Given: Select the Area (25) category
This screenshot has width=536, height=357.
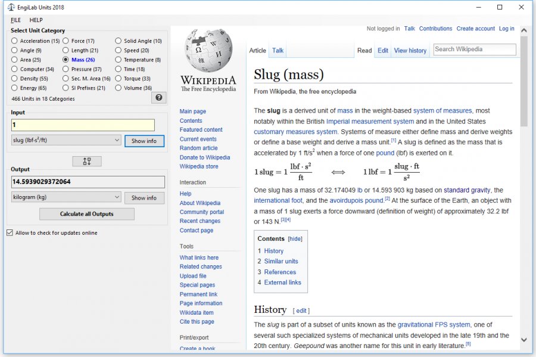Looking at the screenshot, I should (26, 60).
